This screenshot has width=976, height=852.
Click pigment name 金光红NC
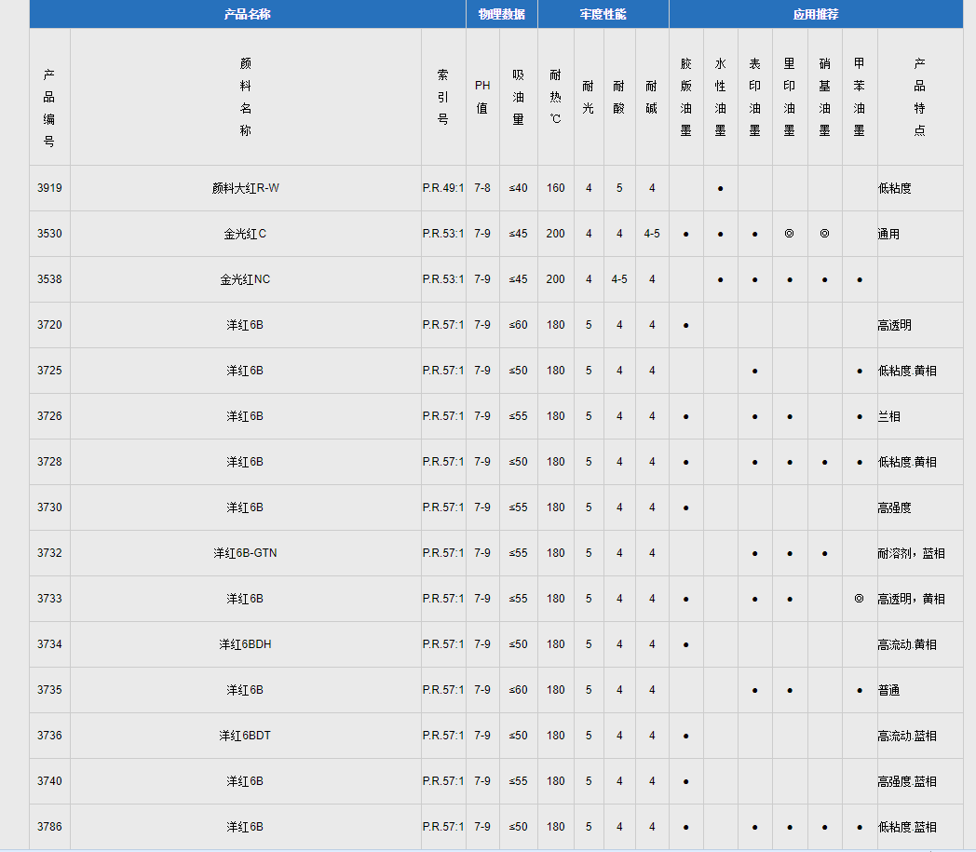coord(245,279)
